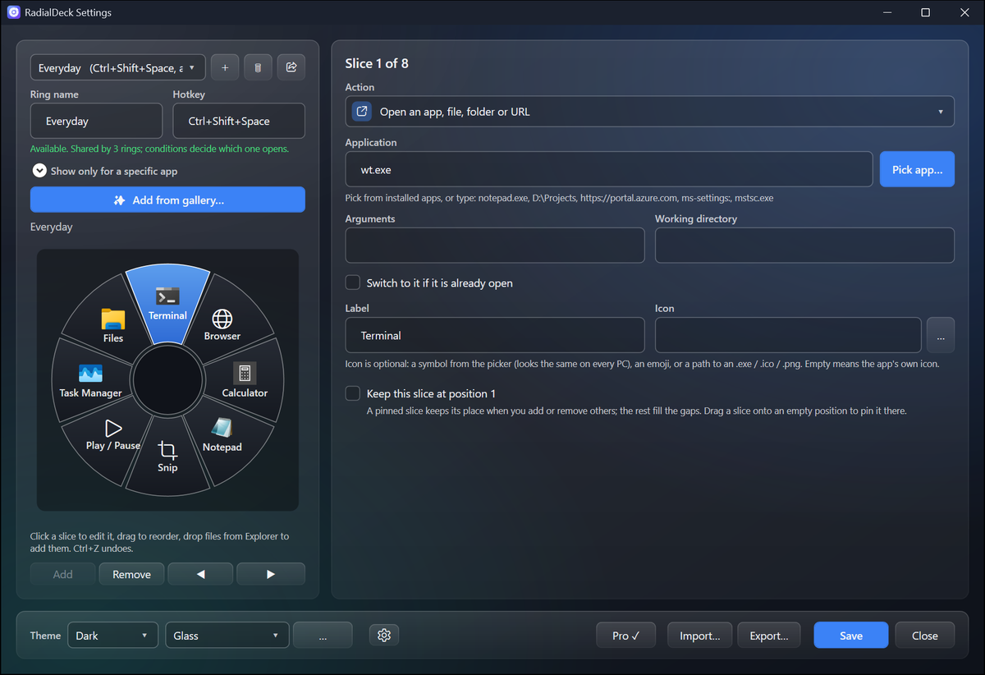Click the Pick app... button

[917, 169]
